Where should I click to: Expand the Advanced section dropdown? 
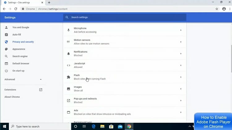click(x=41, y=79)
